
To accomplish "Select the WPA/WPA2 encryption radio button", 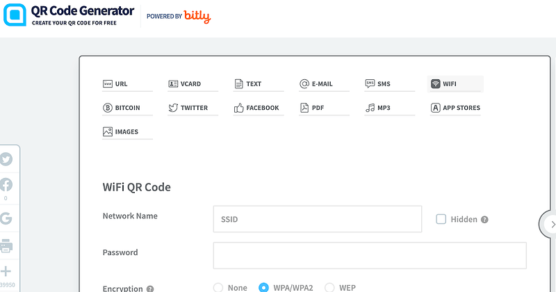I will pos(263,287).
